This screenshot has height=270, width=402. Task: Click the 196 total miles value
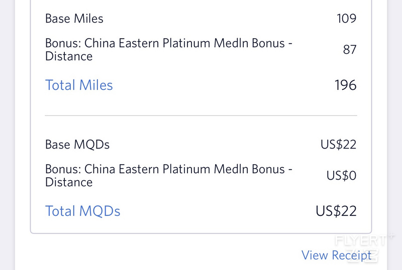(346, 85)
